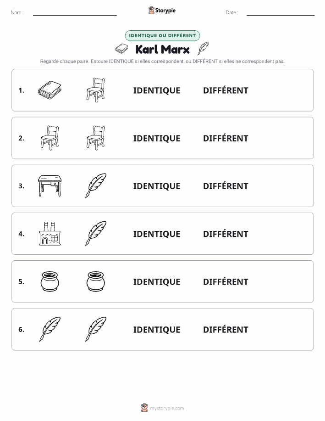Choose DIFFÉRENT for pair 3
This screenshot has height=421, width=325.
[x=226, y=186]
